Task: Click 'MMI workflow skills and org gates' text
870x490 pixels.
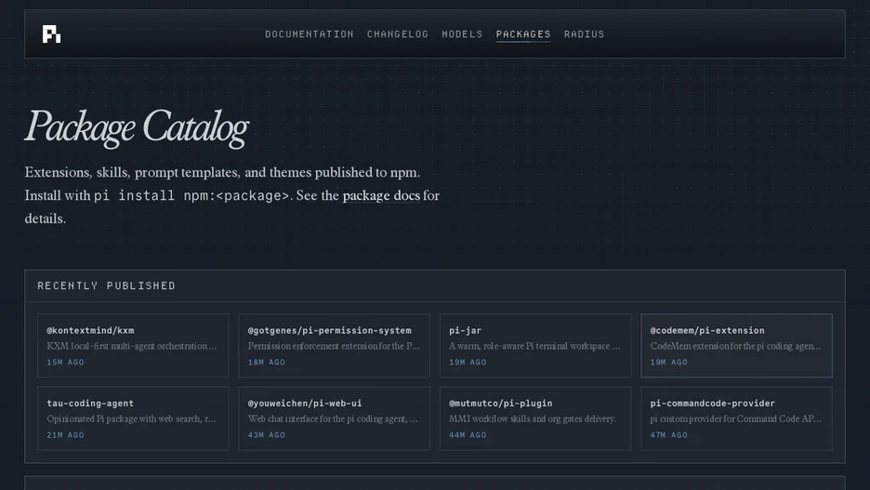Action: tap(532, 419)
